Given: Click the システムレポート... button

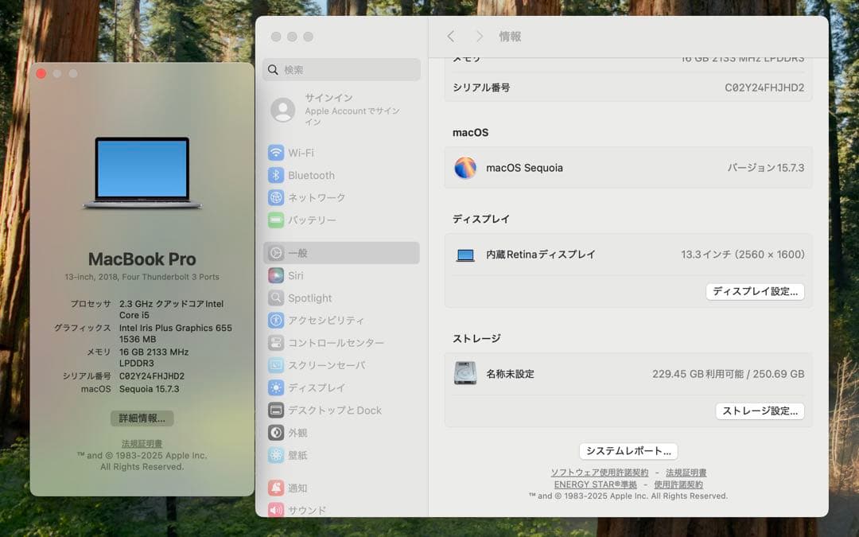Looking at the screenshot, I should [x=628, y=451].
